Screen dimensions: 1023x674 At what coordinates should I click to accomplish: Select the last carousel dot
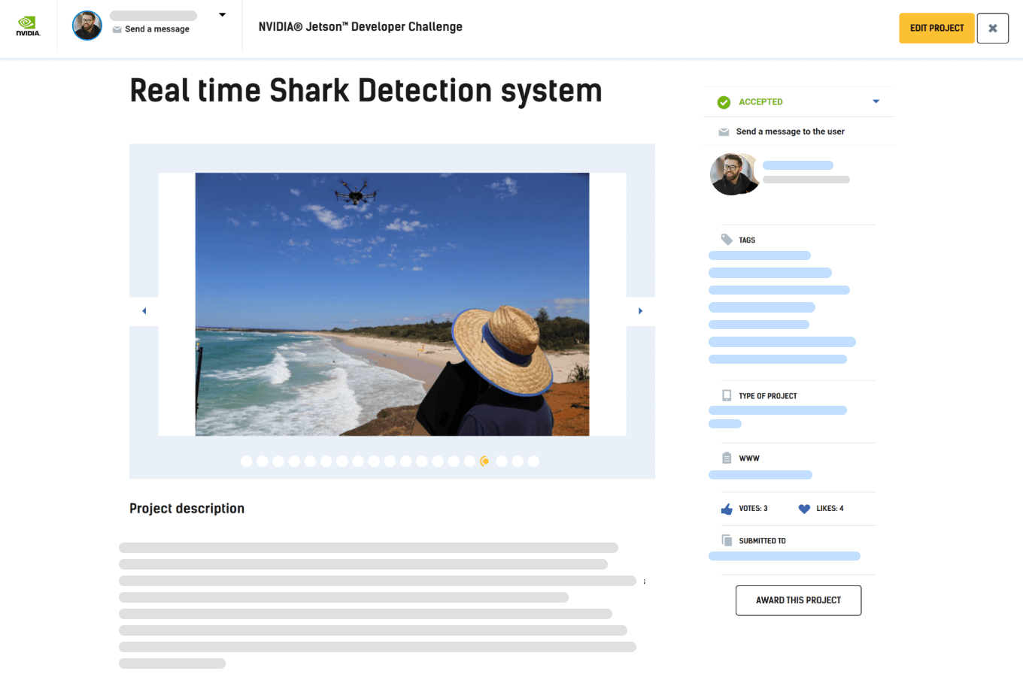[533, 461]
